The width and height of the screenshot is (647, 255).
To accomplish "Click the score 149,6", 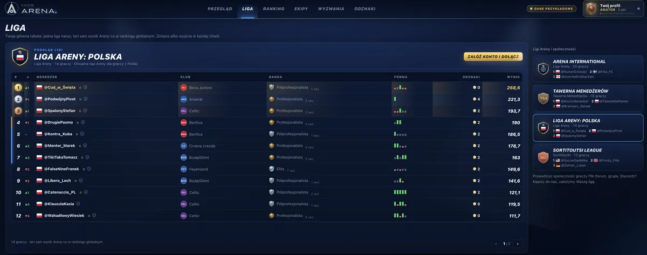I will (514, 169).
